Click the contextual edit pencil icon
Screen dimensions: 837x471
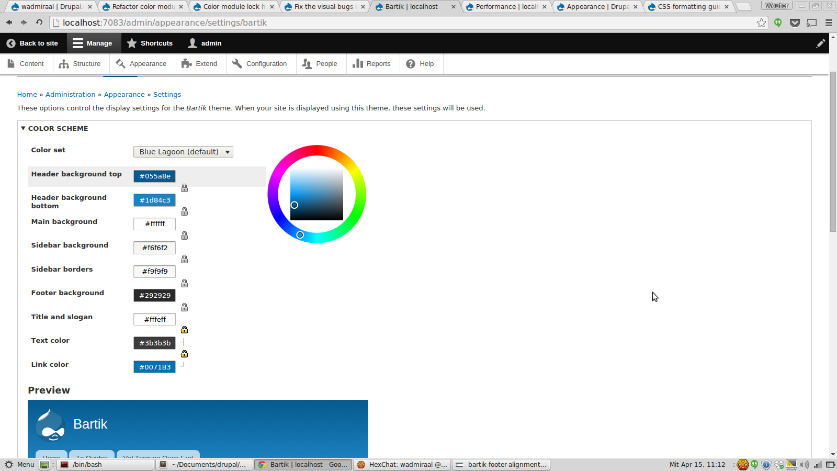[x=820, y=43]
